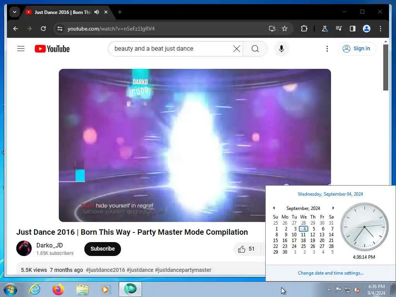Reload the YouTube page
The width and height of the screenshot is (396, 297).
tap(43, 29)
